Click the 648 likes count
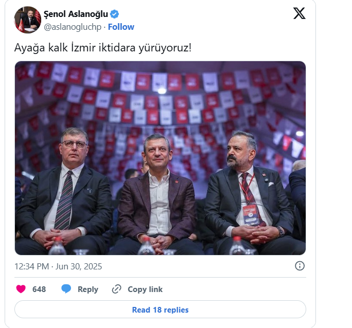 pos(39,289)
